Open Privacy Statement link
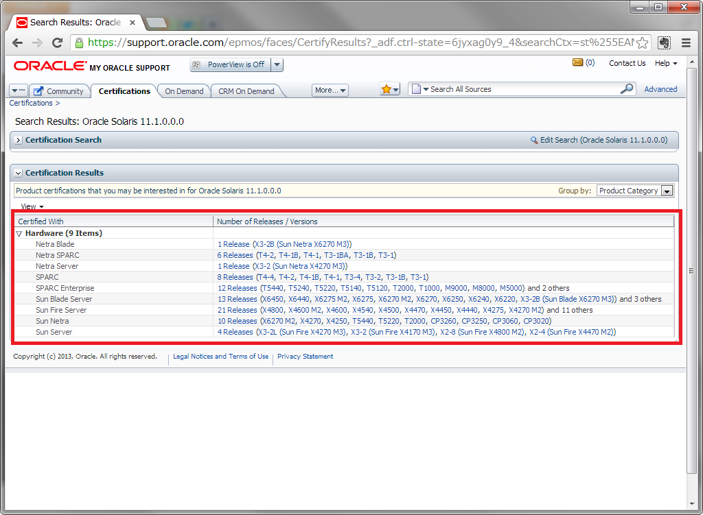The height and width of the screenshot is (515, 703). click(305, 357)
